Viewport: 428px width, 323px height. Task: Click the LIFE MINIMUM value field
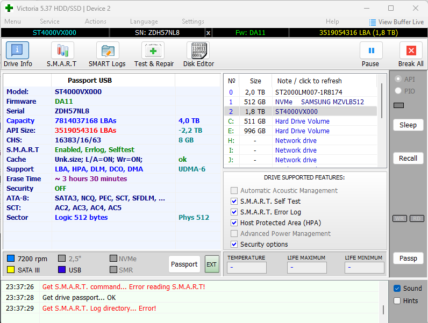(365, 267)
